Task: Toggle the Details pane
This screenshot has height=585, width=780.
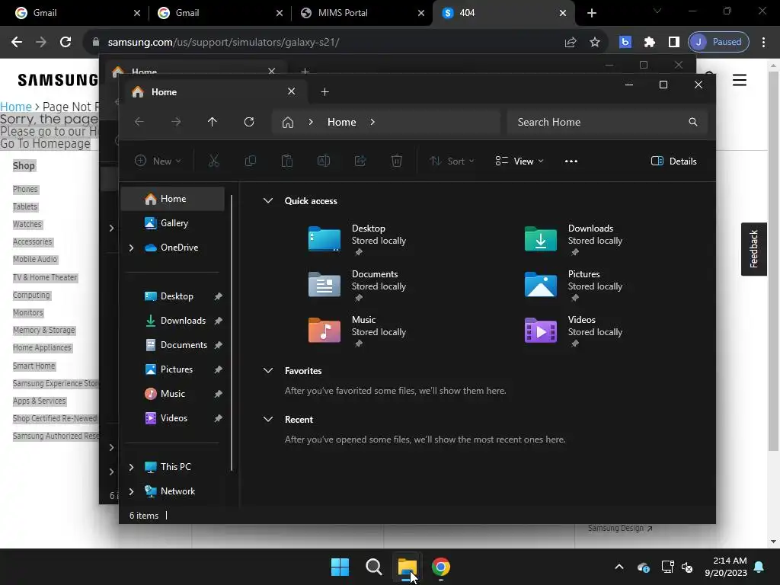Action: [x=674, y=161]
